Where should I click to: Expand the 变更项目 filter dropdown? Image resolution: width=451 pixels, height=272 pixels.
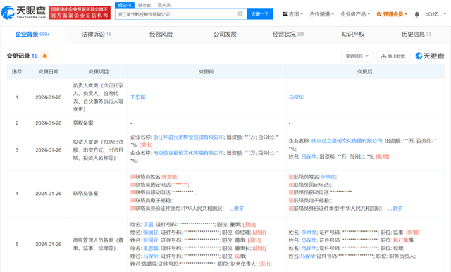[x=357, y=56]
